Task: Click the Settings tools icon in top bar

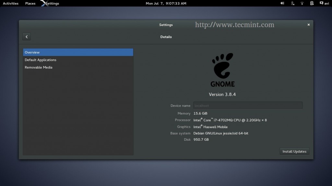Action: point(42,3)
